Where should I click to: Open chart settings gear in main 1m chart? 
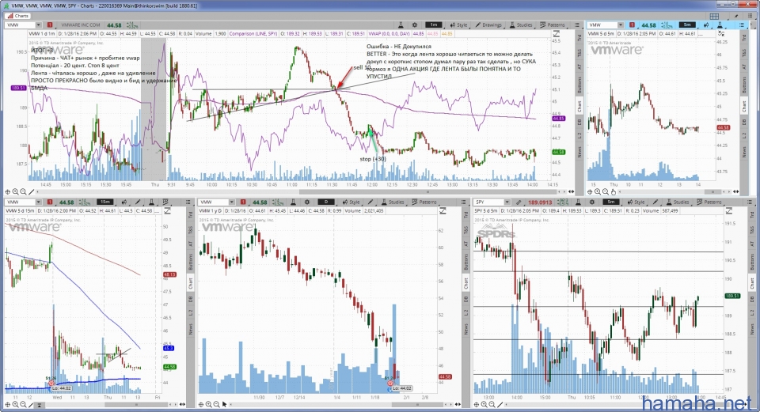[415, 25]
